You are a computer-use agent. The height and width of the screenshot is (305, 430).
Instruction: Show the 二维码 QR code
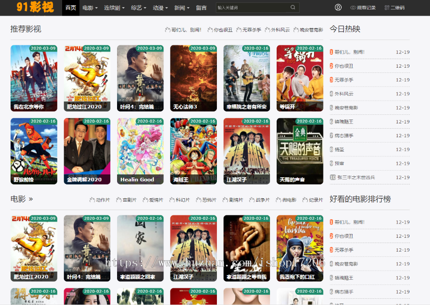394,8
